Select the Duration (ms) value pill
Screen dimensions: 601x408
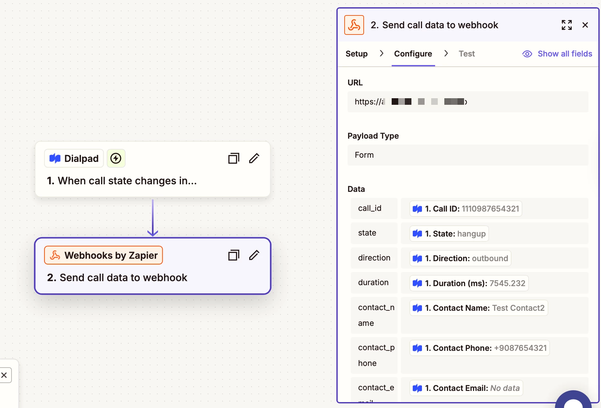469,283
